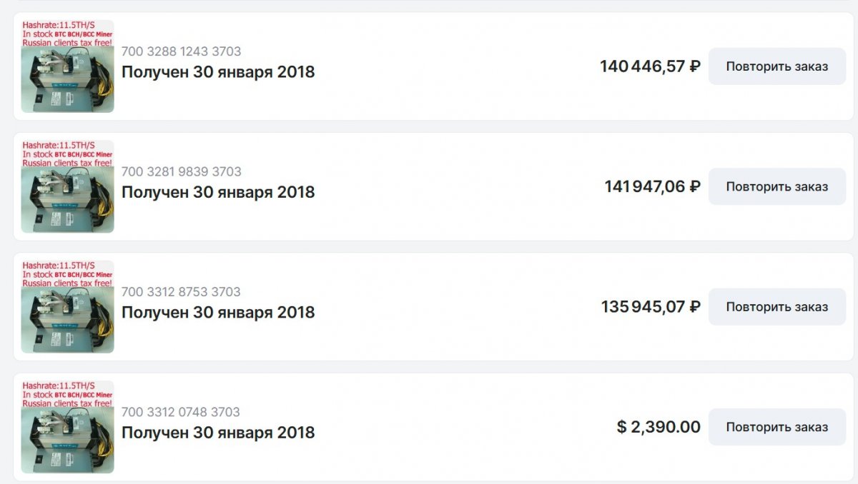Open miner thumbnail for order 700 3312 8753 3703

coord(67,306)
